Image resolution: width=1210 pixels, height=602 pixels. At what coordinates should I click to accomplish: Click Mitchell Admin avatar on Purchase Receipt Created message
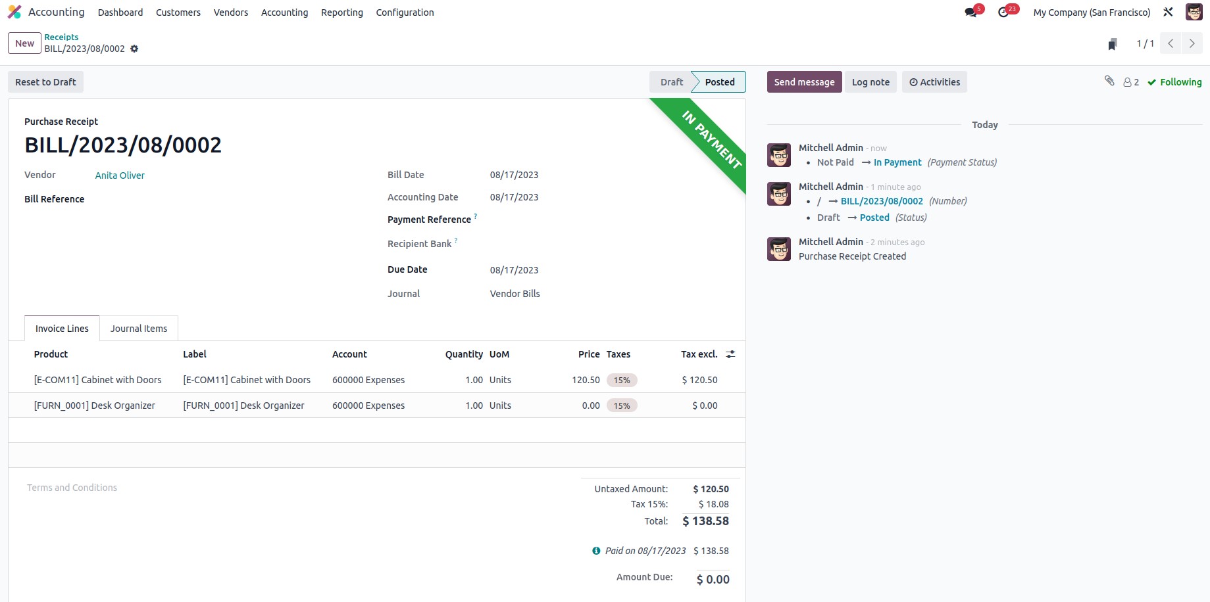pos(779,249)
